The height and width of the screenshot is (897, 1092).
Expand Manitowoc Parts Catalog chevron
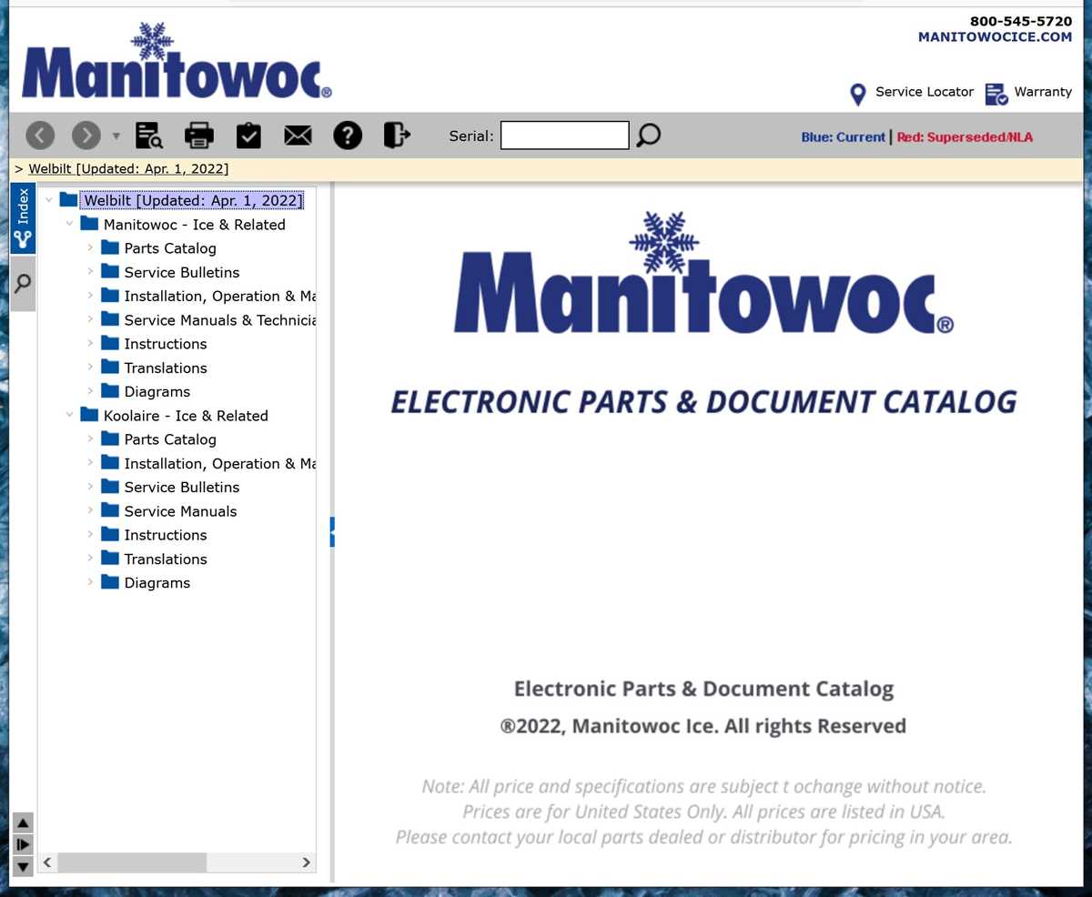pos(90,247)
